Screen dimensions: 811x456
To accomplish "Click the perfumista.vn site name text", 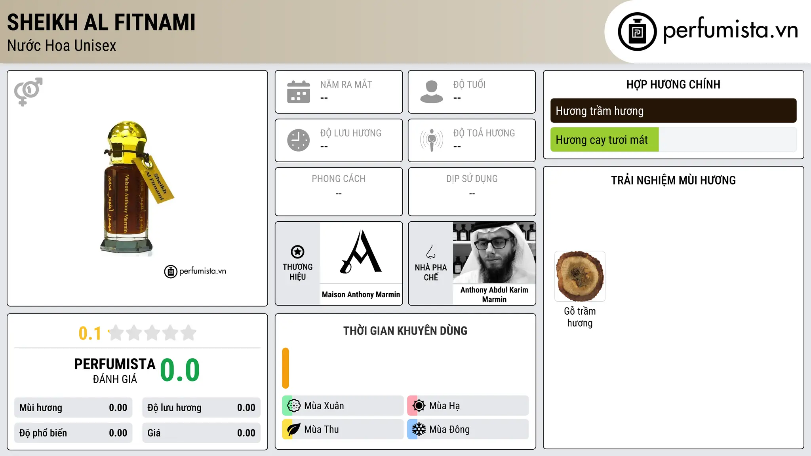I will click(x=730, y=30).
